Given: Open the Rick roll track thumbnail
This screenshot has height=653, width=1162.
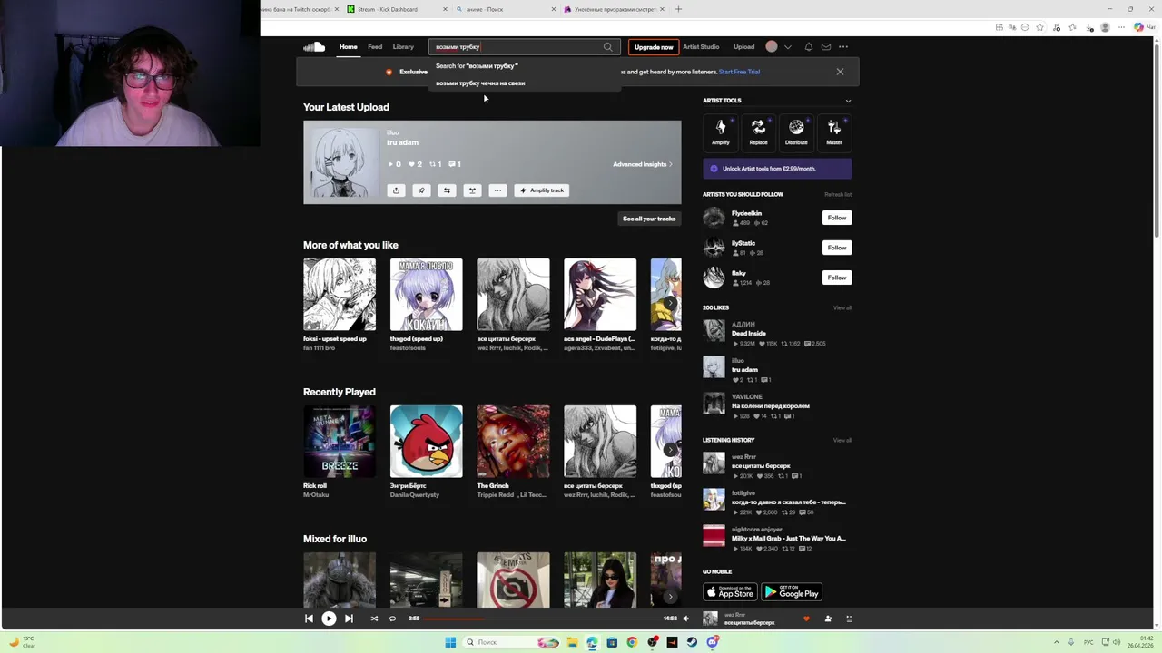Looking at the screenshot, I should click(x=340, y=442).
